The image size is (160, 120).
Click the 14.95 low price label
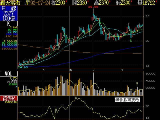(23, 67)
